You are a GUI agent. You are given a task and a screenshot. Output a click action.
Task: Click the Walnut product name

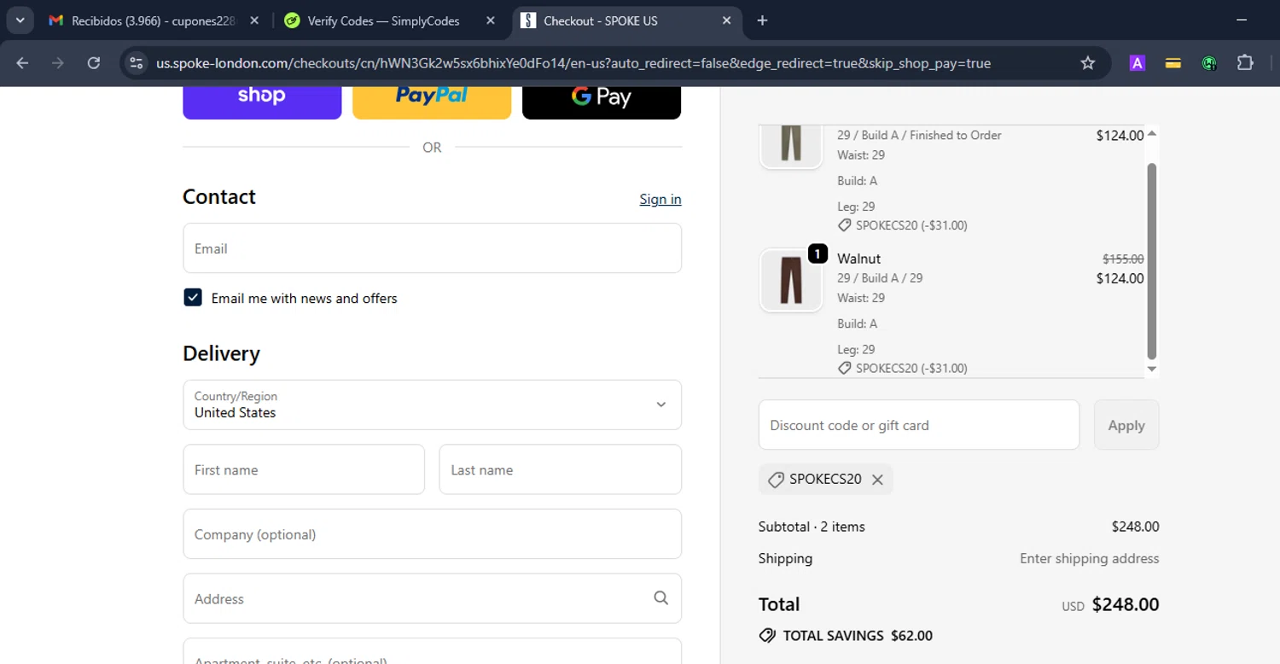tap(858, 259)
